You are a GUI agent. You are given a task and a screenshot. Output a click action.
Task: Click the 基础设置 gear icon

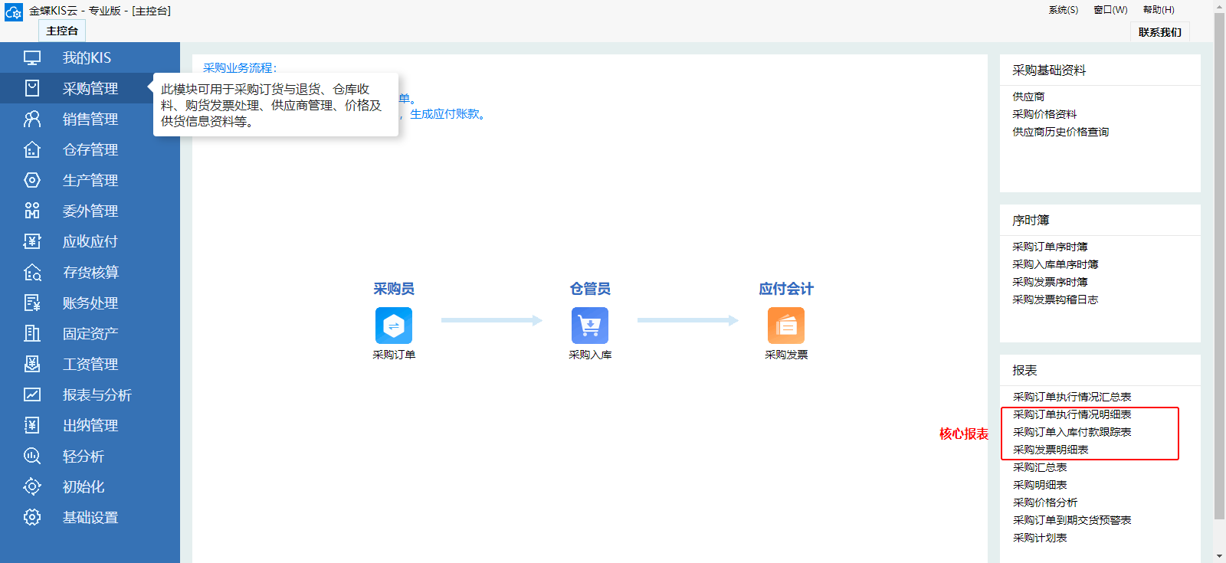click(x=32, y=517)
